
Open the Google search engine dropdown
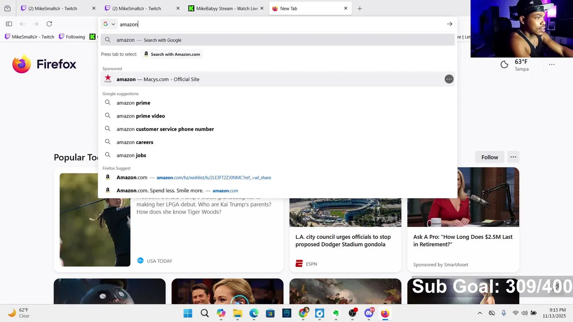click(109, 24)
